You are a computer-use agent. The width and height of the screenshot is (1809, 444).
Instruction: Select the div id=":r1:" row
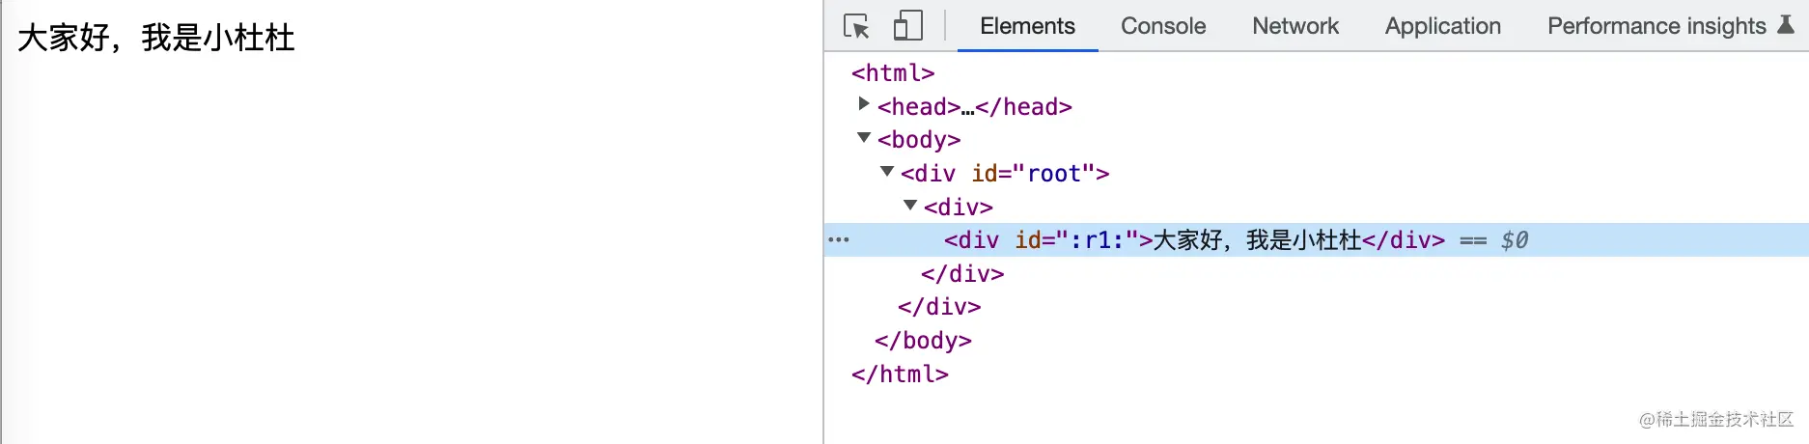1317,240
